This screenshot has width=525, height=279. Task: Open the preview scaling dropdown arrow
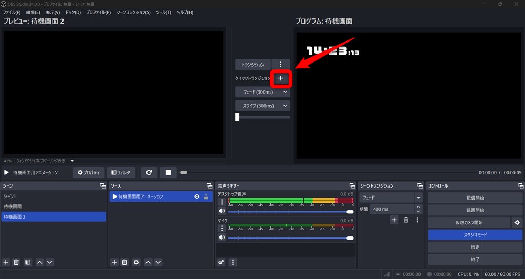click(72, 161)
